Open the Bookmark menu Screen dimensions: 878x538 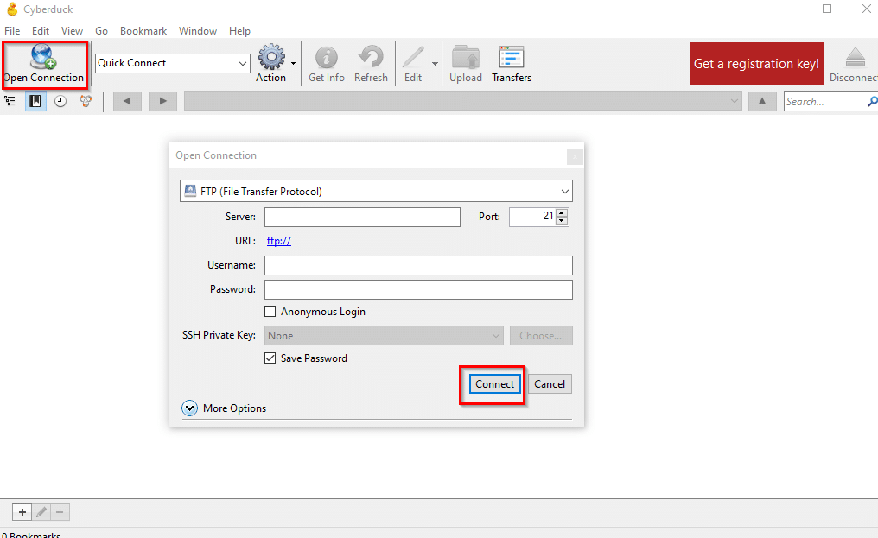pyautogui.click(x=143, y=31)
